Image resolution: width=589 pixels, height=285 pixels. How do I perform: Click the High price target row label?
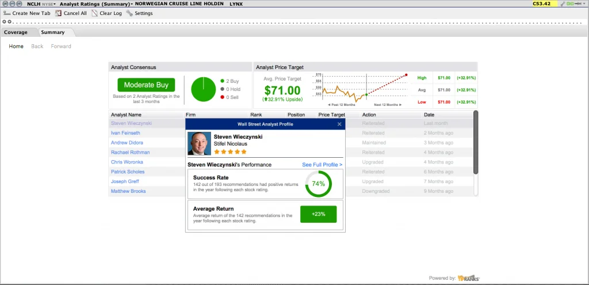pos(422,78)
